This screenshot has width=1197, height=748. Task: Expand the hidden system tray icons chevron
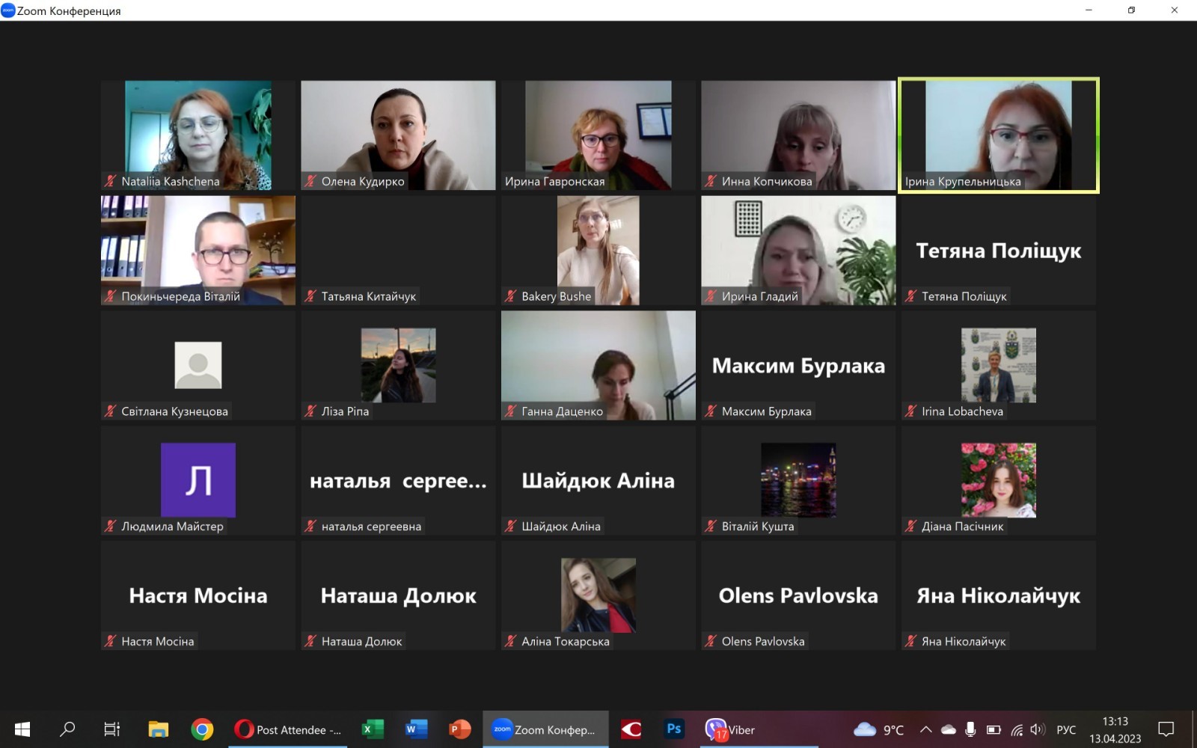(x=925, y=729)
